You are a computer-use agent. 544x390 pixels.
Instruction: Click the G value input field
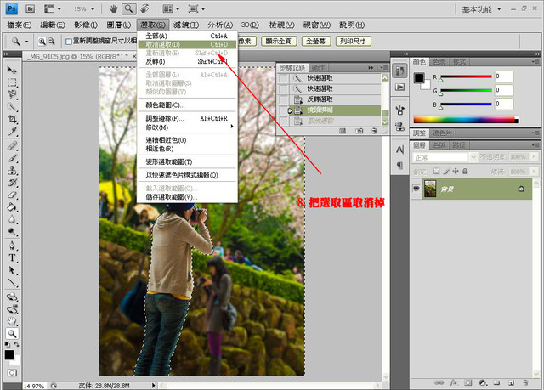tap(504, 90)
